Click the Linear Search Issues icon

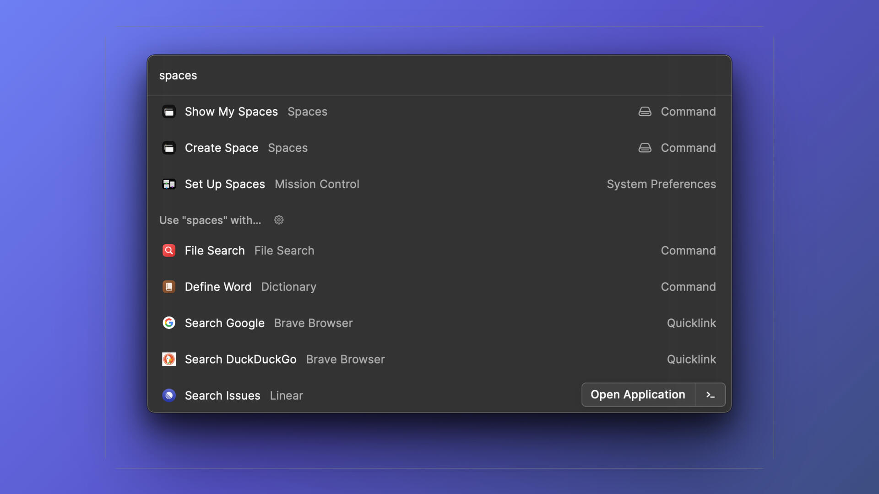169,395
